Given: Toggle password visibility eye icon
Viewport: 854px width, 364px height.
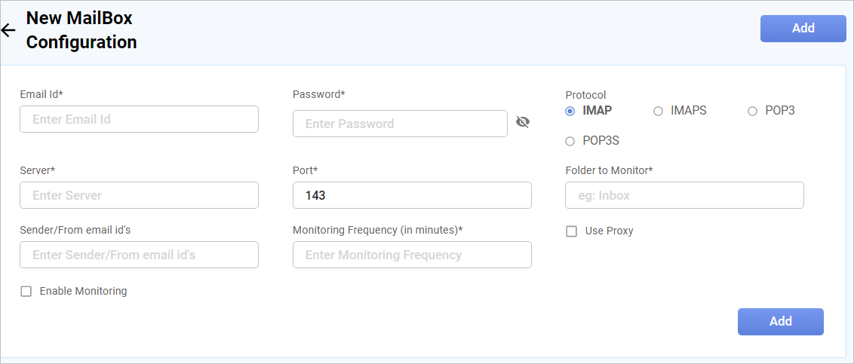Looking at the screenshot, I should [523, 122].
